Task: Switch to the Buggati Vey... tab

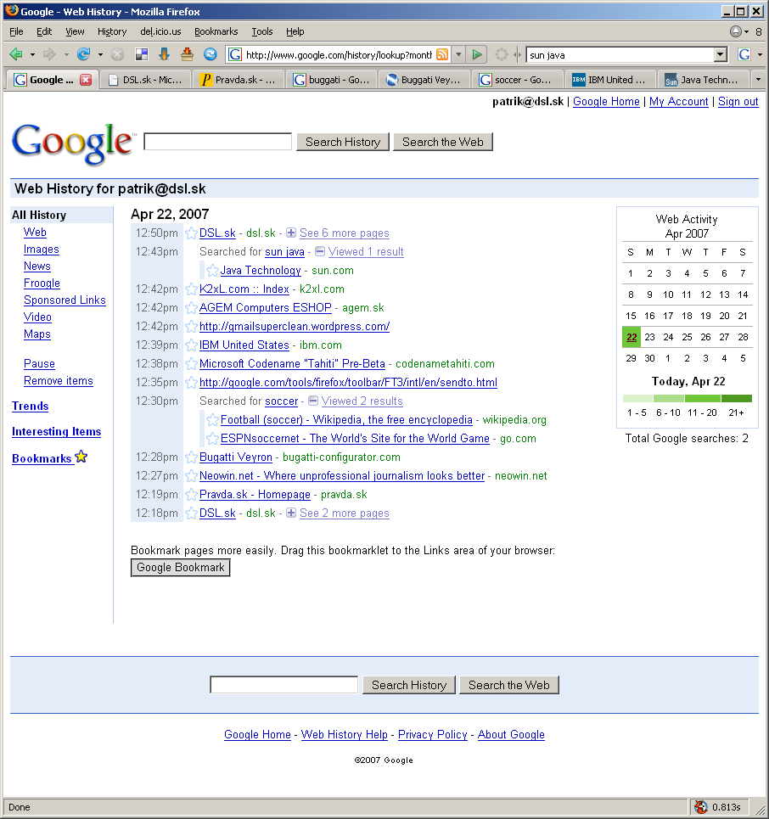Action: pos(424,80)
